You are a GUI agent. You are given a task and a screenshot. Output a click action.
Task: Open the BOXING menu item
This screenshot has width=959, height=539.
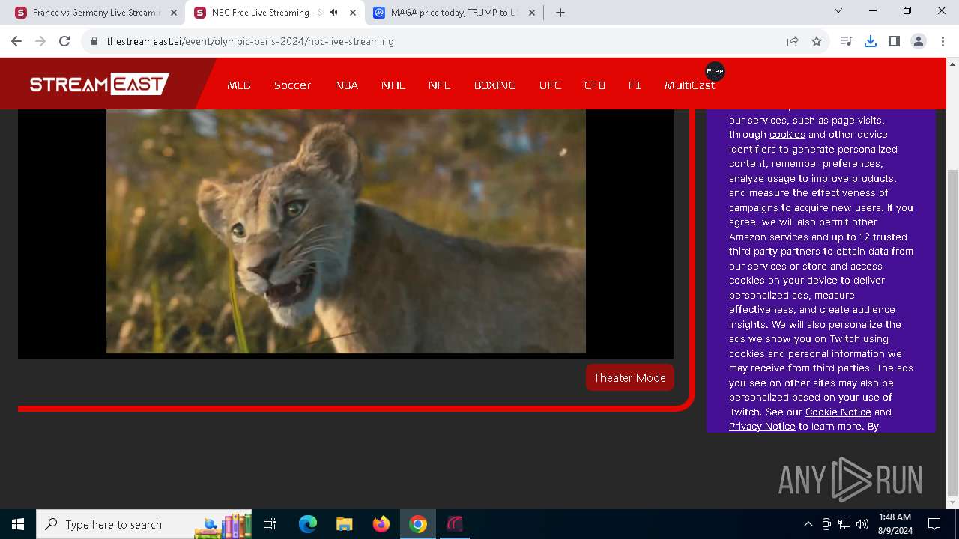[495, 85]
